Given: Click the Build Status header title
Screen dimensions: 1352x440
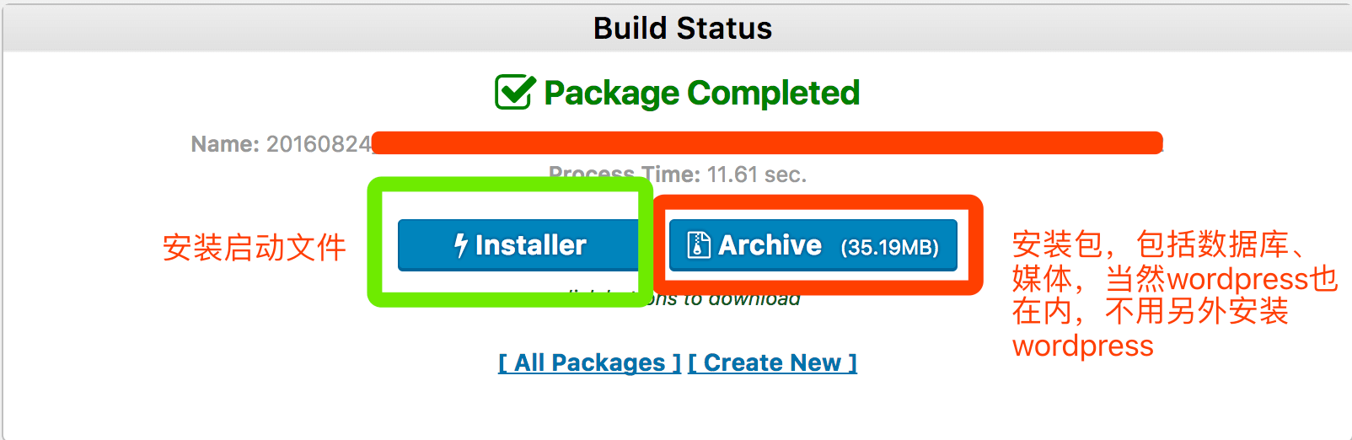Looking at the screenshot, I should (682, 28).
